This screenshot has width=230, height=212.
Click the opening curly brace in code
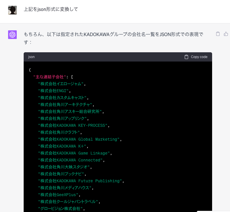[30, 70]
